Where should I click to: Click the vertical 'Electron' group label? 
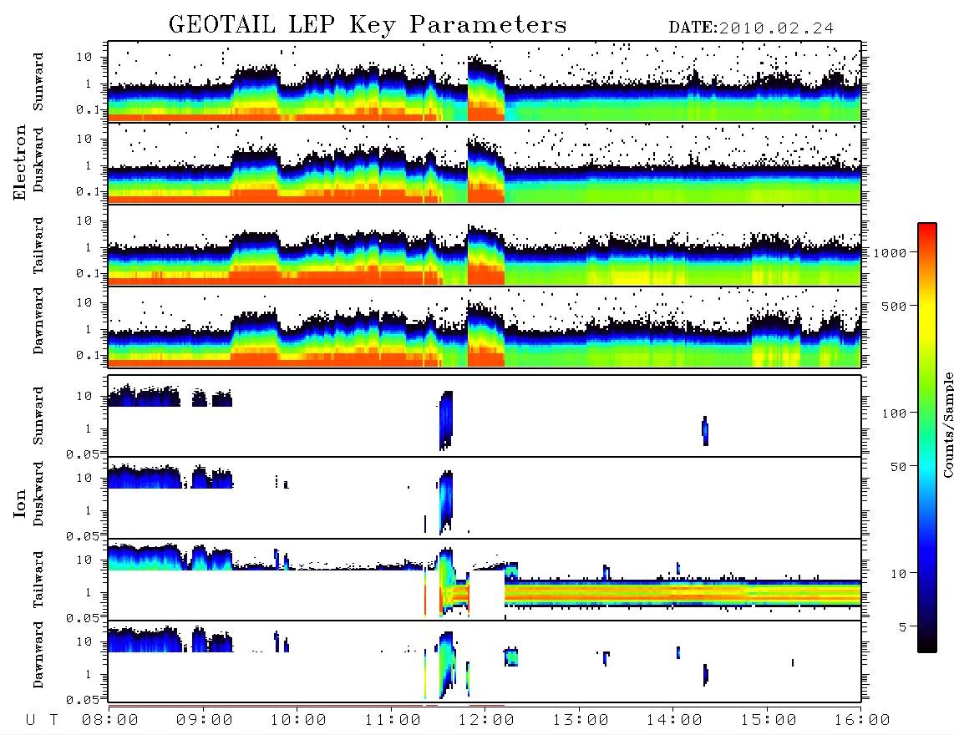tap(20, 163)
